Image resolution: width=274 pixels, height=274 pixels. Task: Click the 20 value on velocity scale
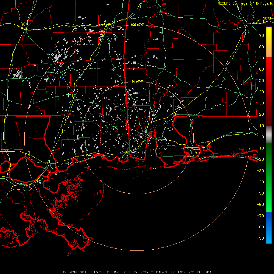click(262, 114)
